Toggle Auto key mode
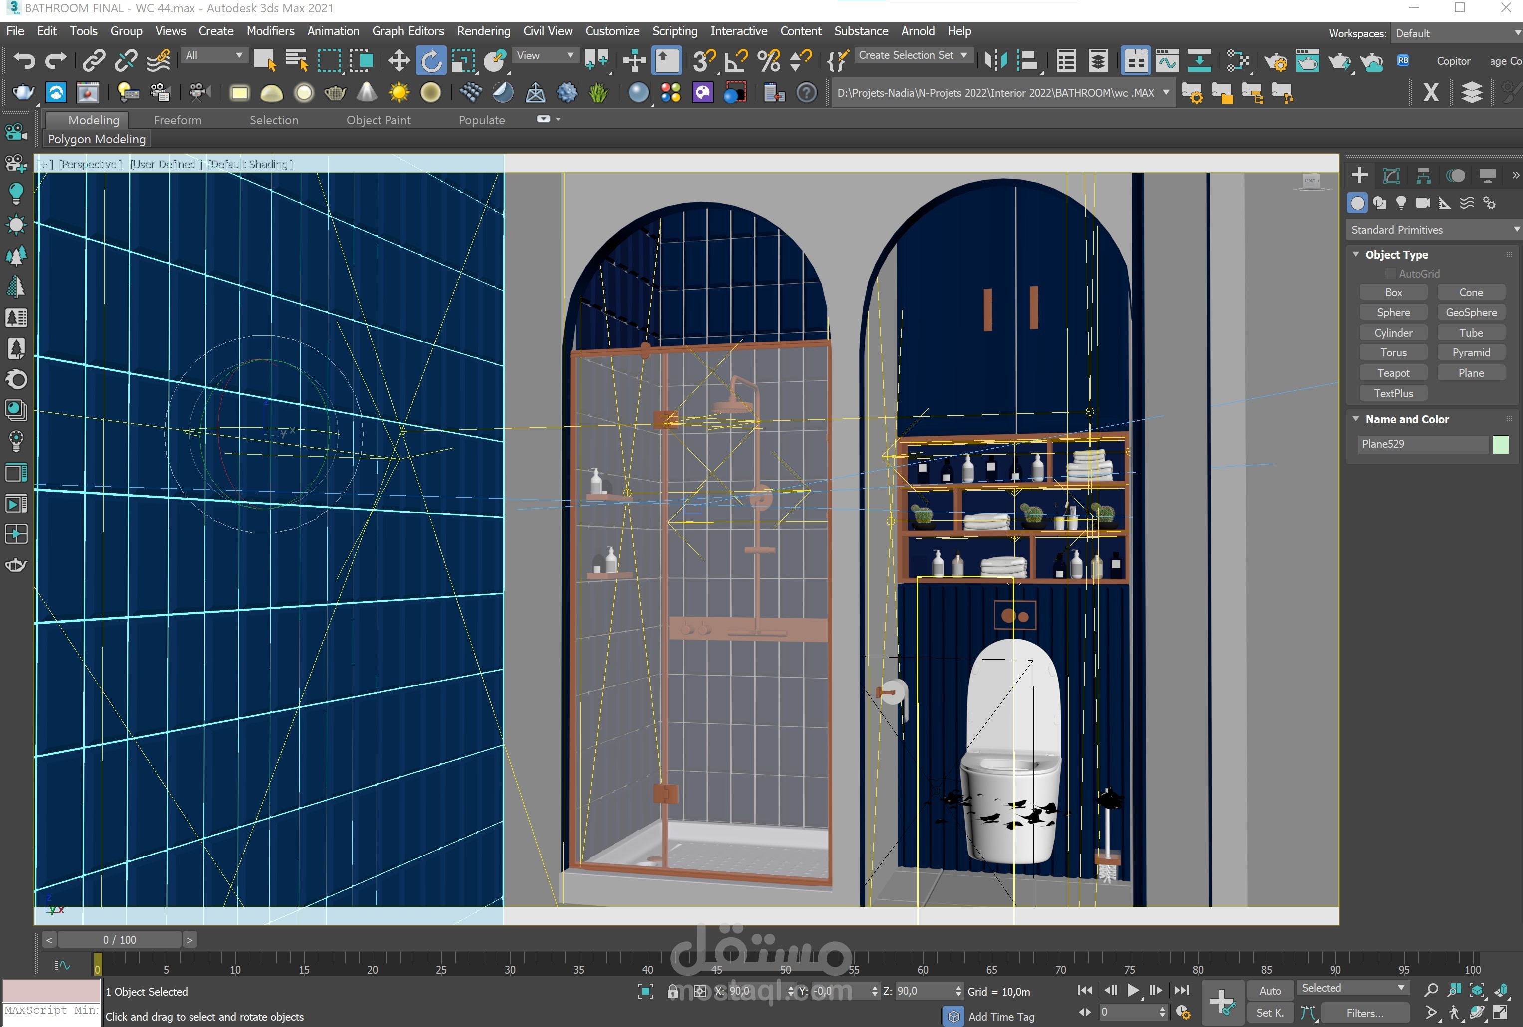1523x1027 pixels. (1270, 990)
